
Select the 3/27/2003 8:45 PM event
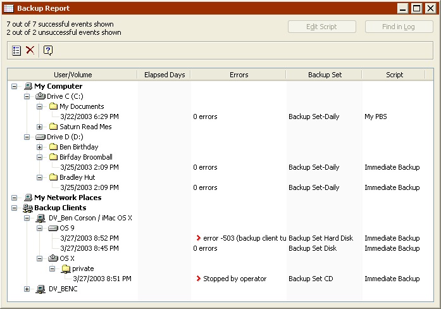(89, 248)
